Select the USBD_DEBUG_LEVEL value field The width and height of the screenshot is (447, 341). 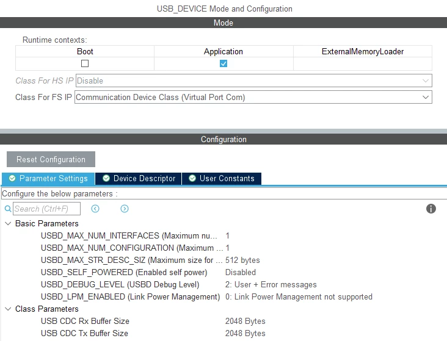click(271, 285)
